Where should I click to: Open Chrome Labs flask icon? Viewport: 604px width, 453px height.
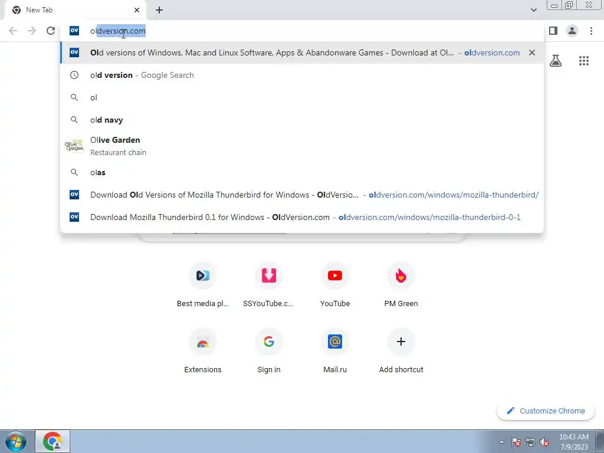556,61
